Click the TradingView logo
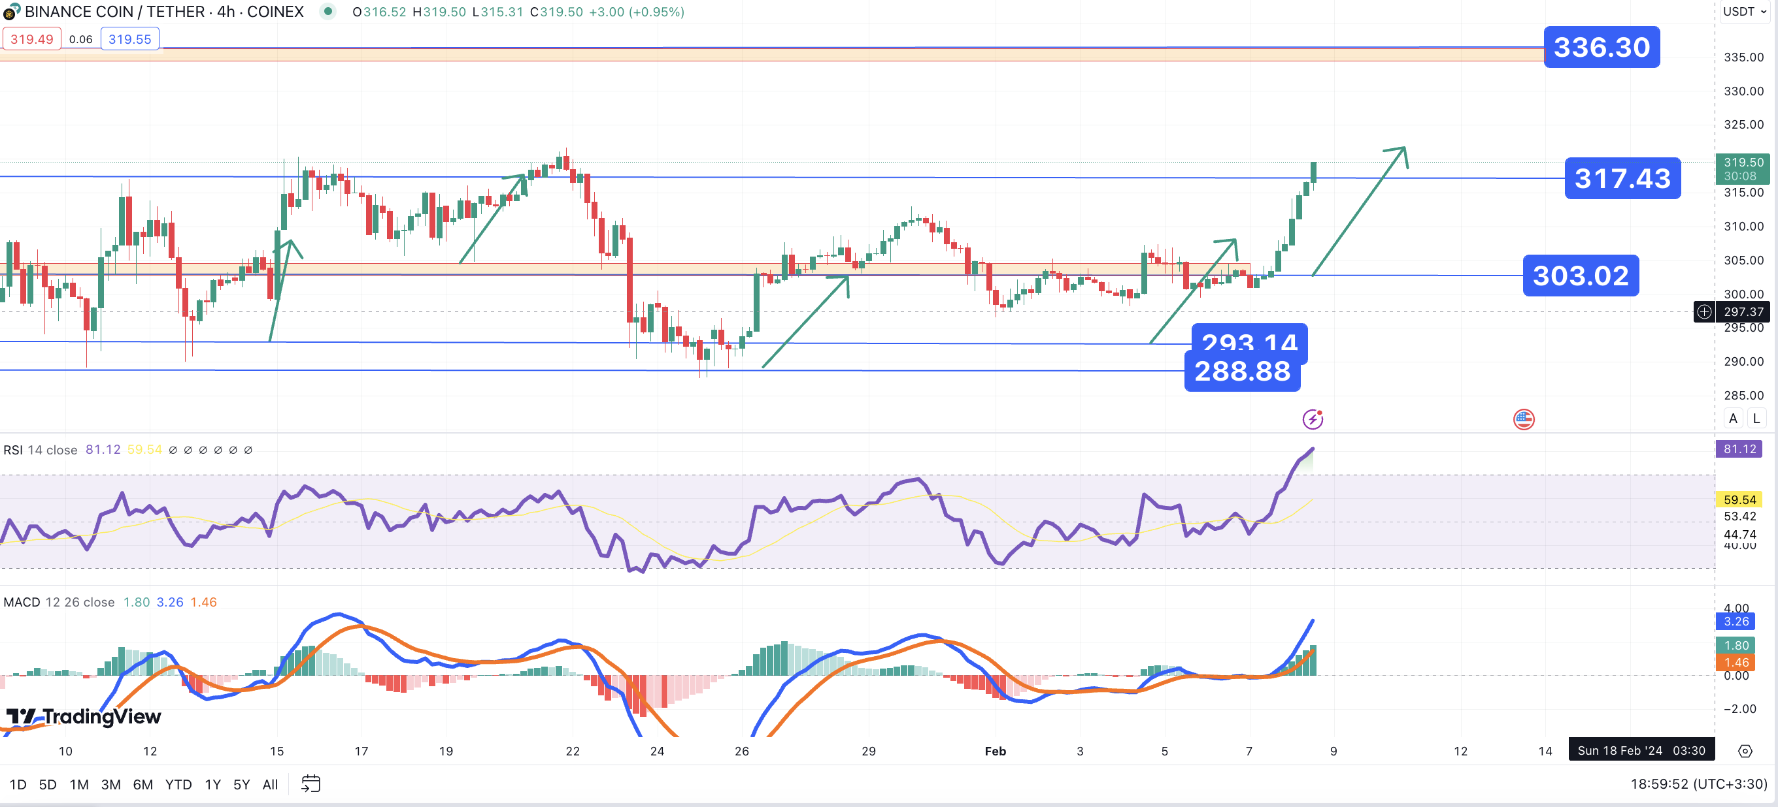The width and height of the screenshot is (1778, 807). coord(84,717)
